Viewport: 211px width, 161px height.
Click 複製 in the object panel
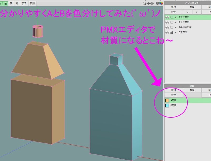click(x=192, y=7)
